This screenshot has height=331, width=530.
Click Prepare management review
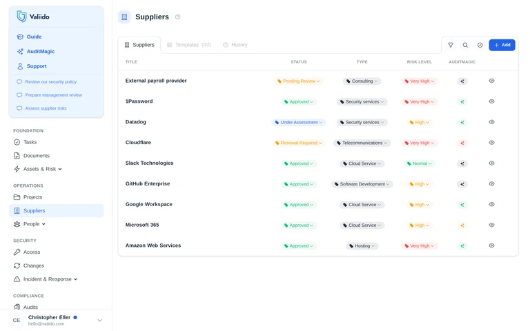click(50, 95)
